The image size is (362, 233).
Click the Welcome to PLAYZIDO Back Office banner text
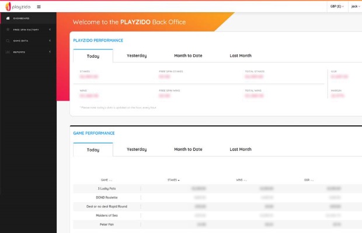[129, 22]
